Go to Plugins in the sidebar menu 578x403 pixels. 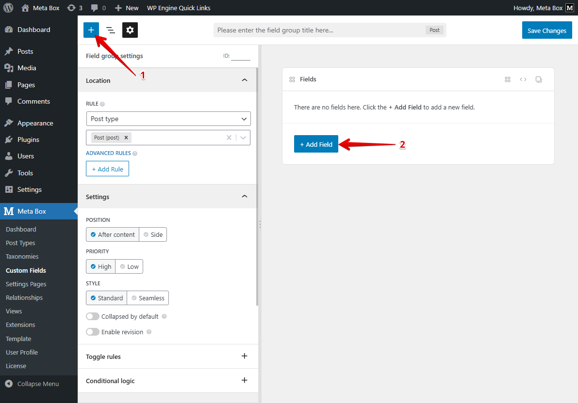(x=28, y=139)
